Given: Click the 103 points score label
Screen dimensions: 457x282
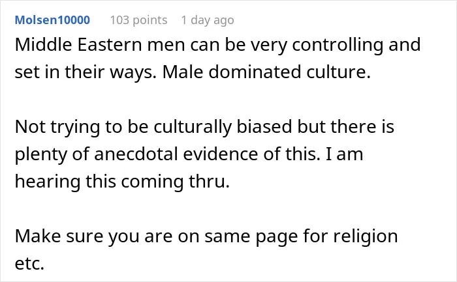Looking at the screenshot, I should pos(138,20).
